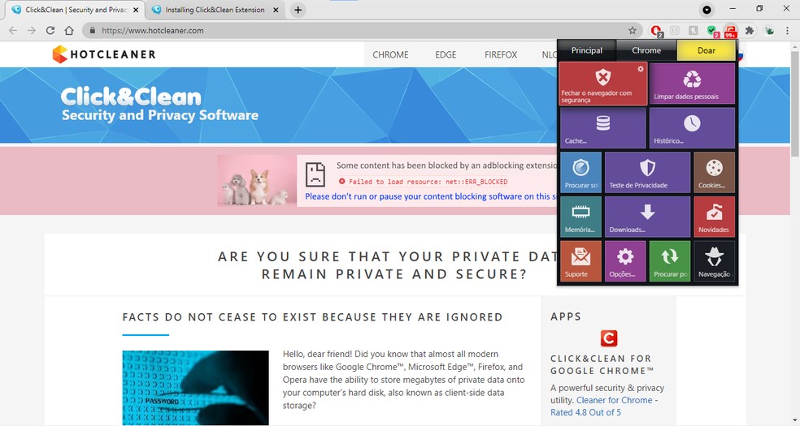800x426 pixels.
Task: Click the EDGE site menu item
Action: (x=446, y=54)
